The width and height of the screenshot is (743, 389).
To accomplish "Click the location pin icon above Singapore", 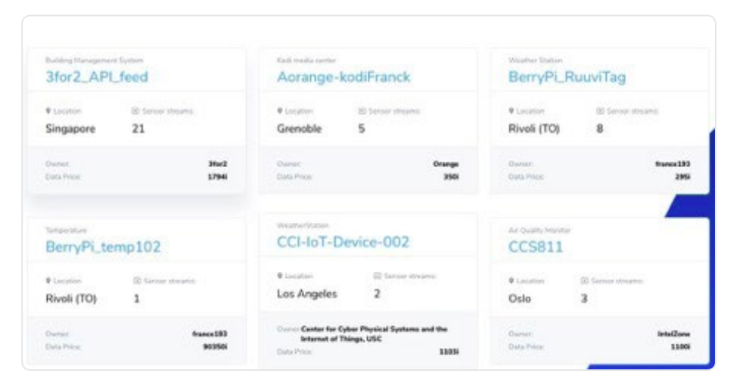I will pyautogui.click(x=48, y=111).
